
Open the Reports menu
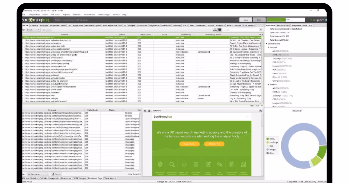click(66, 14)
